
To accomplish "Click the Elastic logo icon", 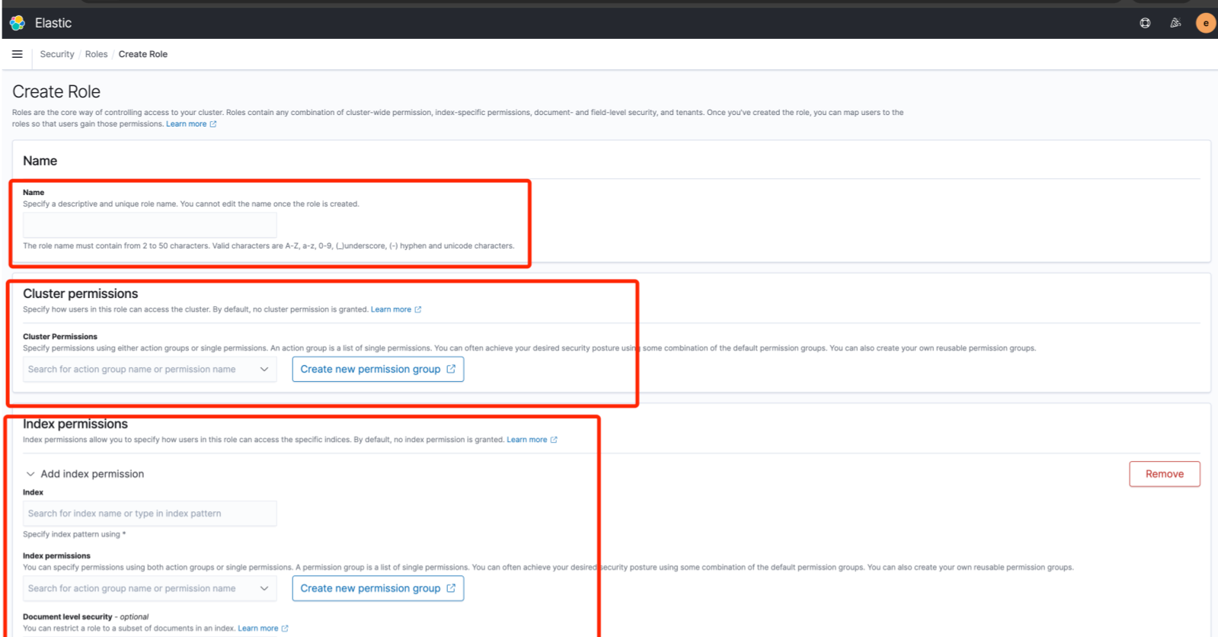I will click(x=18, y=23).
